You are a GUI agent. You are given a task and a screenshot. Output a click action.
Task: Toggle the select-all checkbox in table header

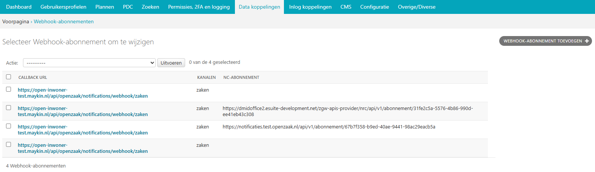[x=9, y=77]
